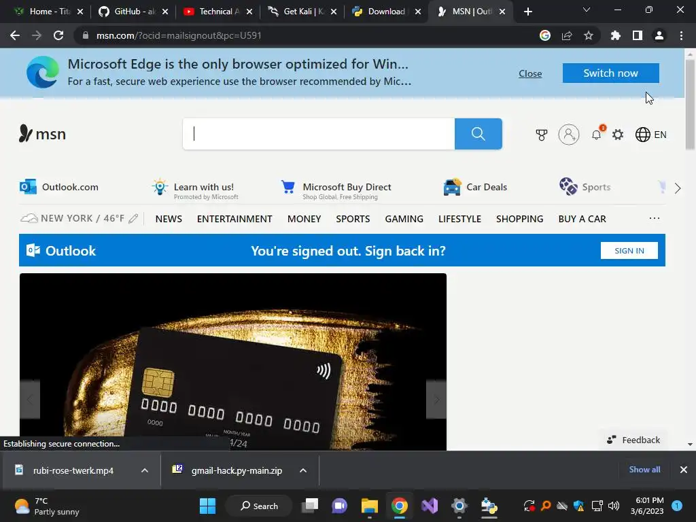This screenshot has width=696, height=522.
Task: Open the SHOPPING category
Action: (x=520, y=219)
